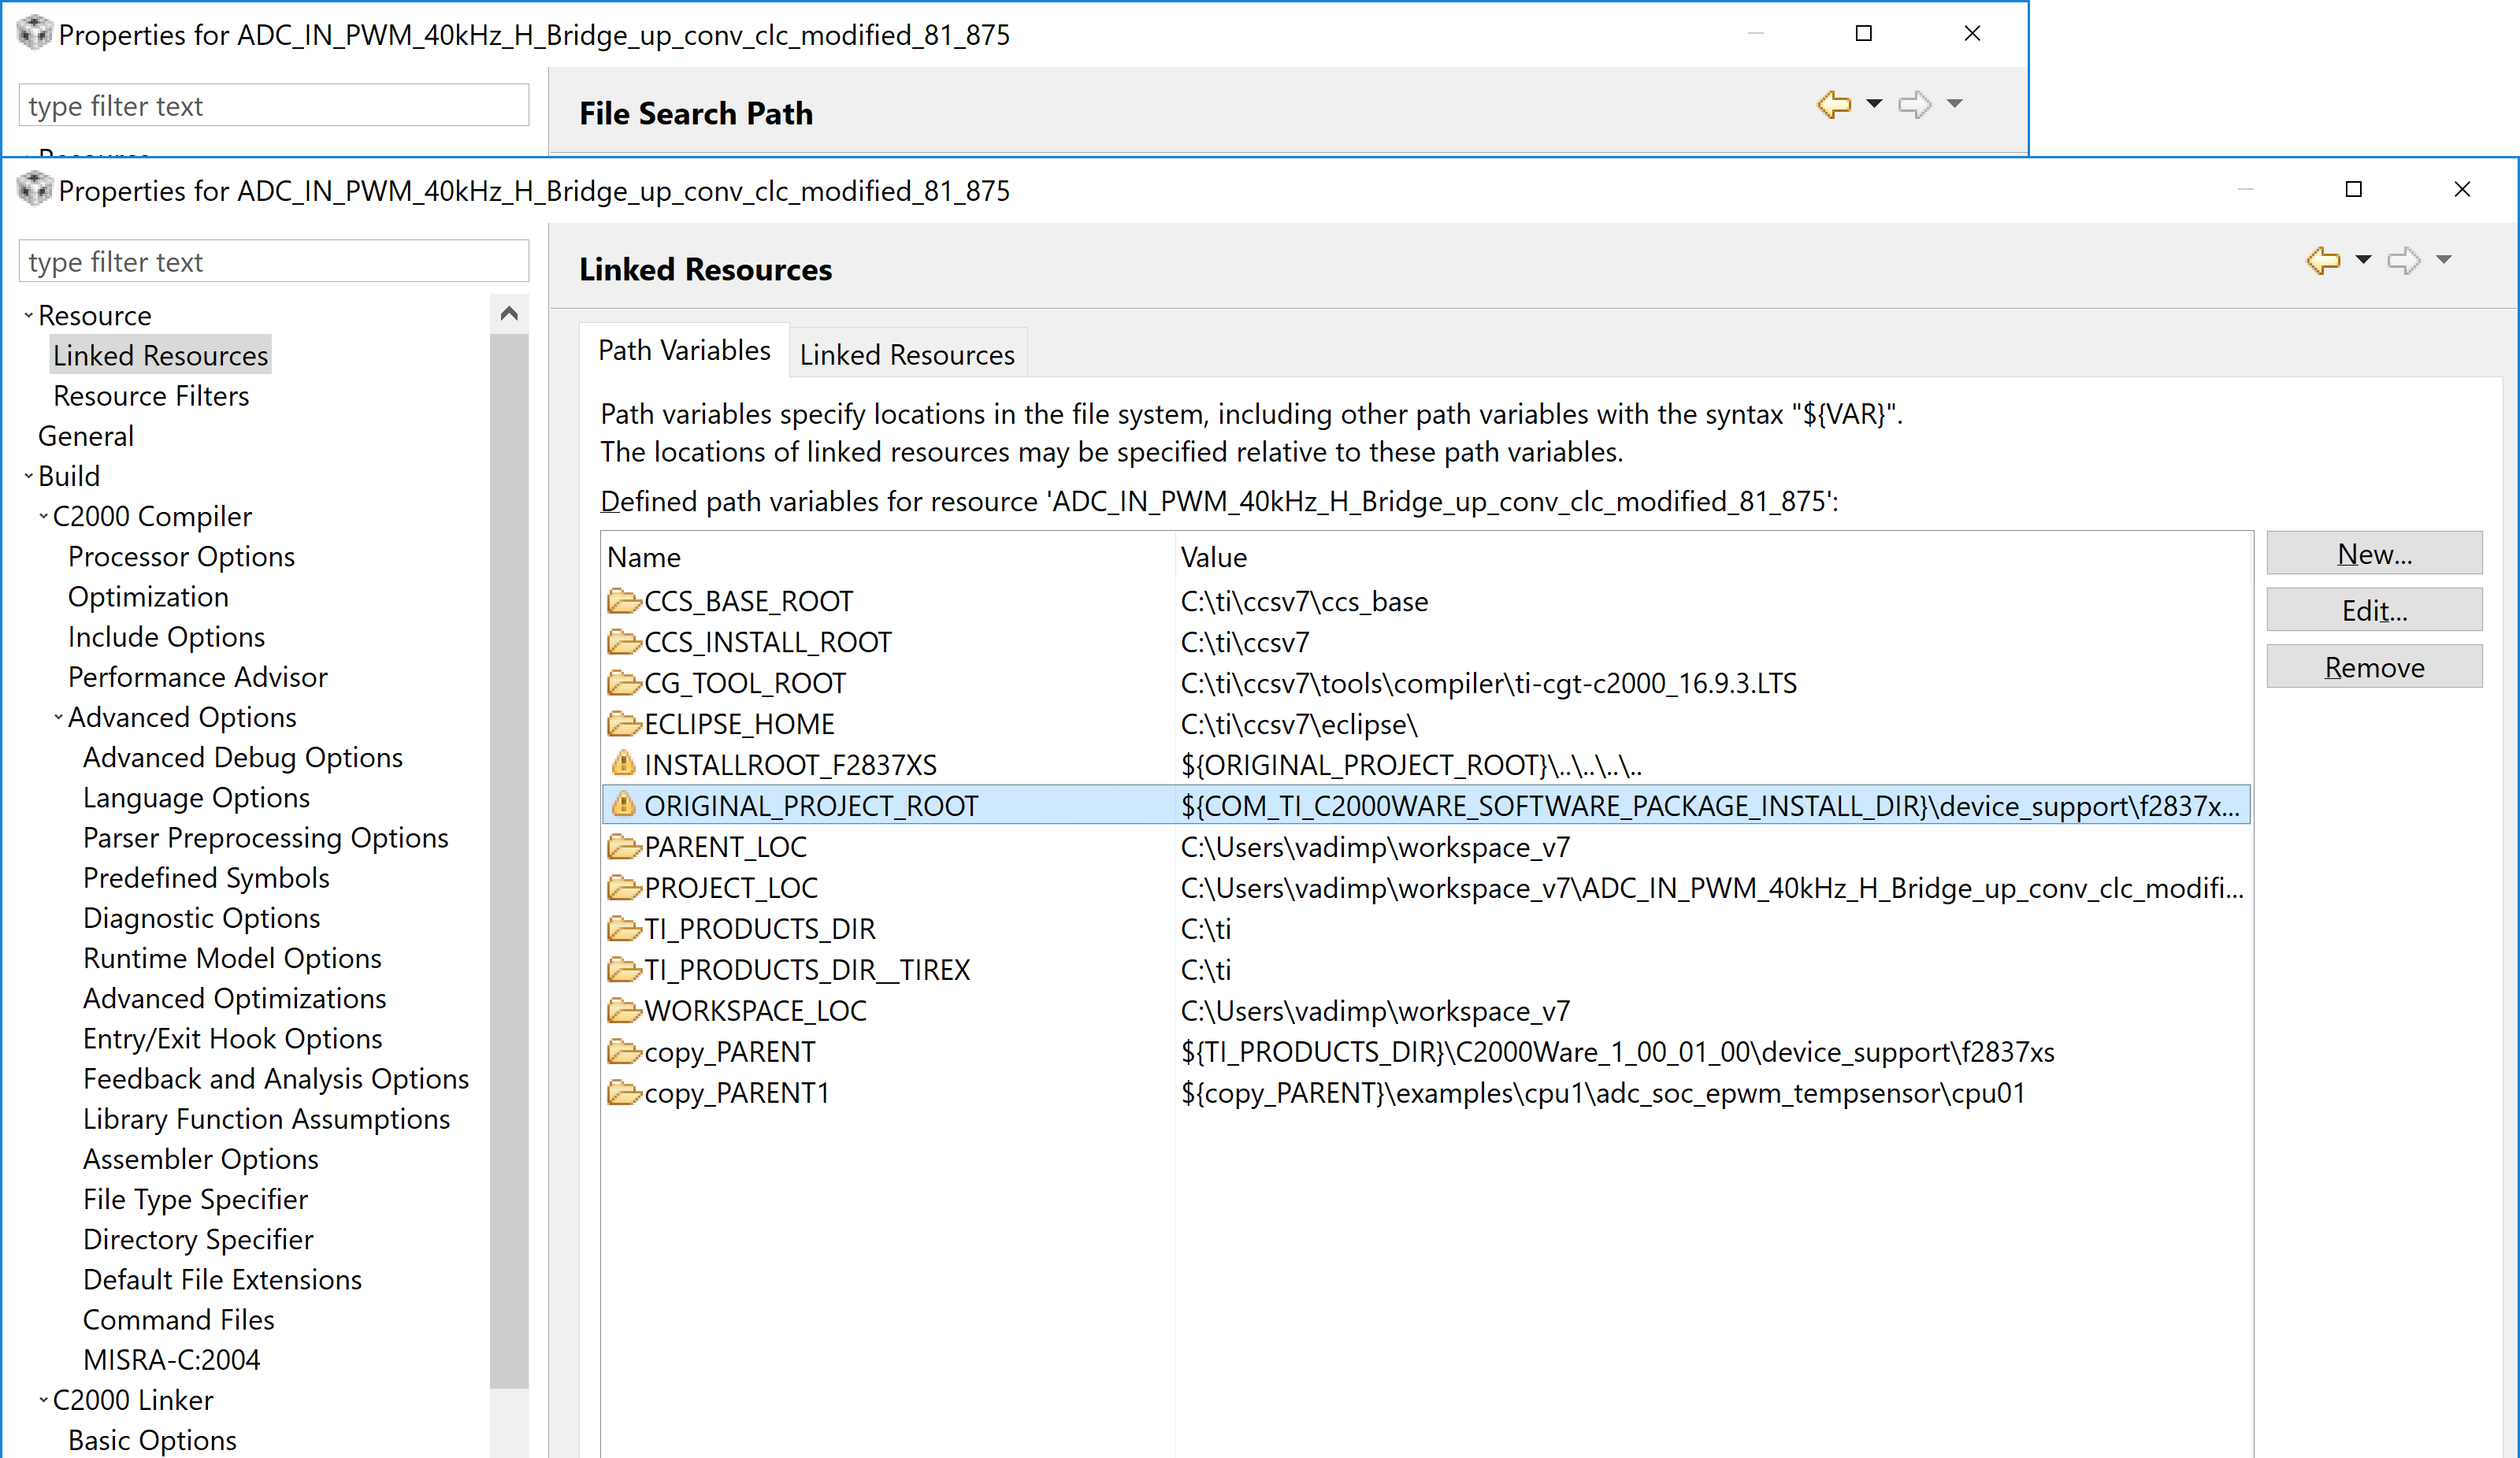This screenshot has width=2520, height=1458.
Task: Open back-history dropdown arrow in Linked Resources header
Action: coord(2363,260)
